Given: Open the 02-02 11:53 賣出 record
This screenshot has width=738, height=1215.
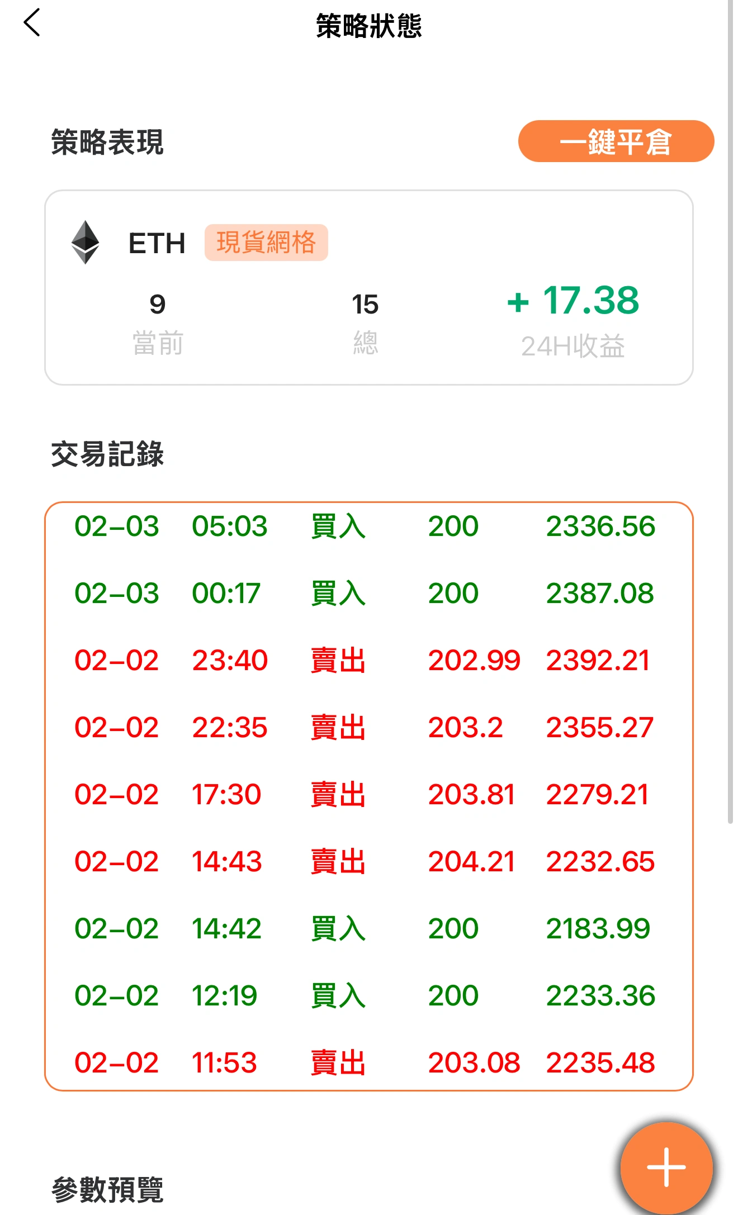Looking at the screenshot, I should pyautogui.click(x=365, y=1063).
